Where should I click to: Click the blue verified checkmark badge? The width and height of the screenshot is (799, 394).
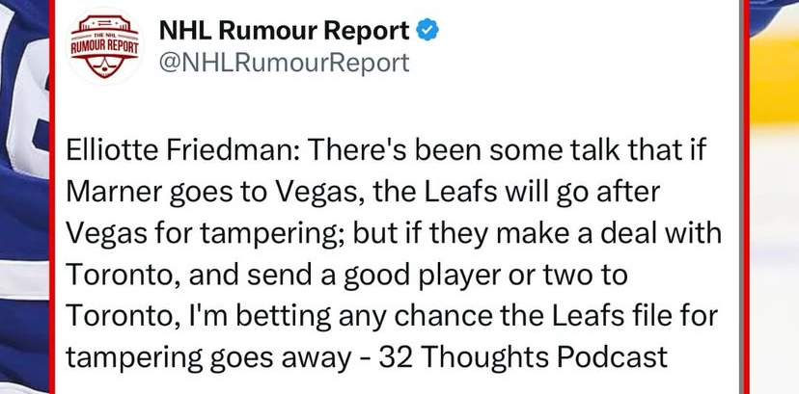click(427, 31)
